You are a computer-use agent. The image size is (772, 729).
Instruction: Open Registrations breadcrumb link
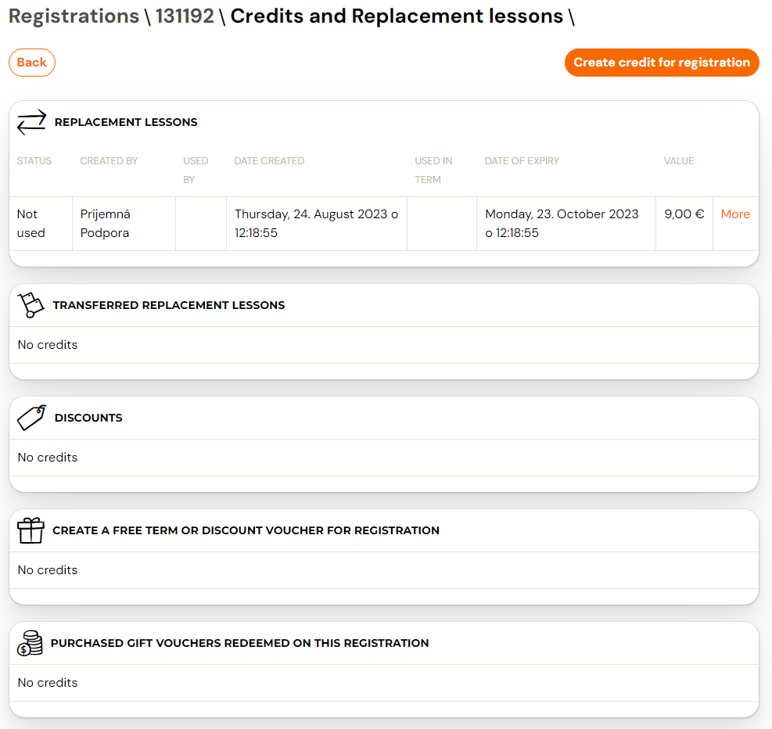74,16
